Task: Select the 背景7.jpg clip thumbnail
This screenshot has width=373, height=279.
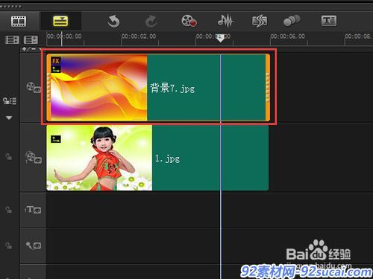Action: click(x=98, y=88)
